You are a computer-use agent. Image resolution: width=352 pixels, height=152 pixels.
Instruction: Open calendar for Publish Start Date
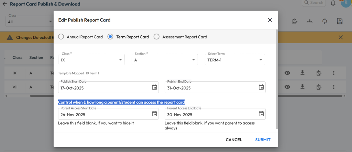point(154,87)
